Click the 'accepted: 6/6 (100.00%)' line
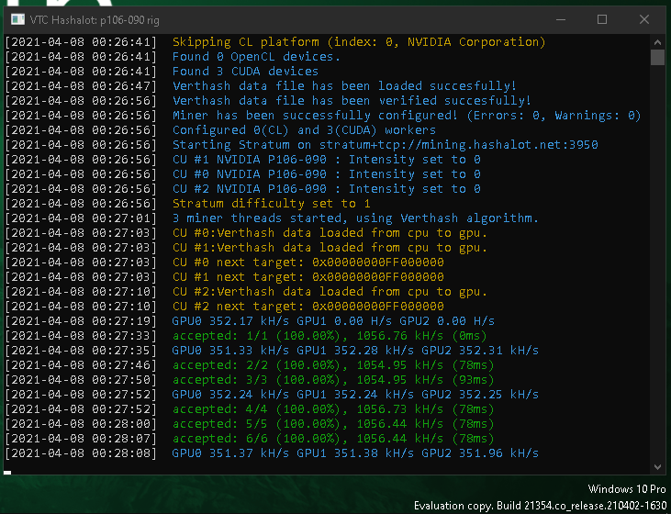The height and width of the screenshot is (514, 671). (x=333, y=438)
